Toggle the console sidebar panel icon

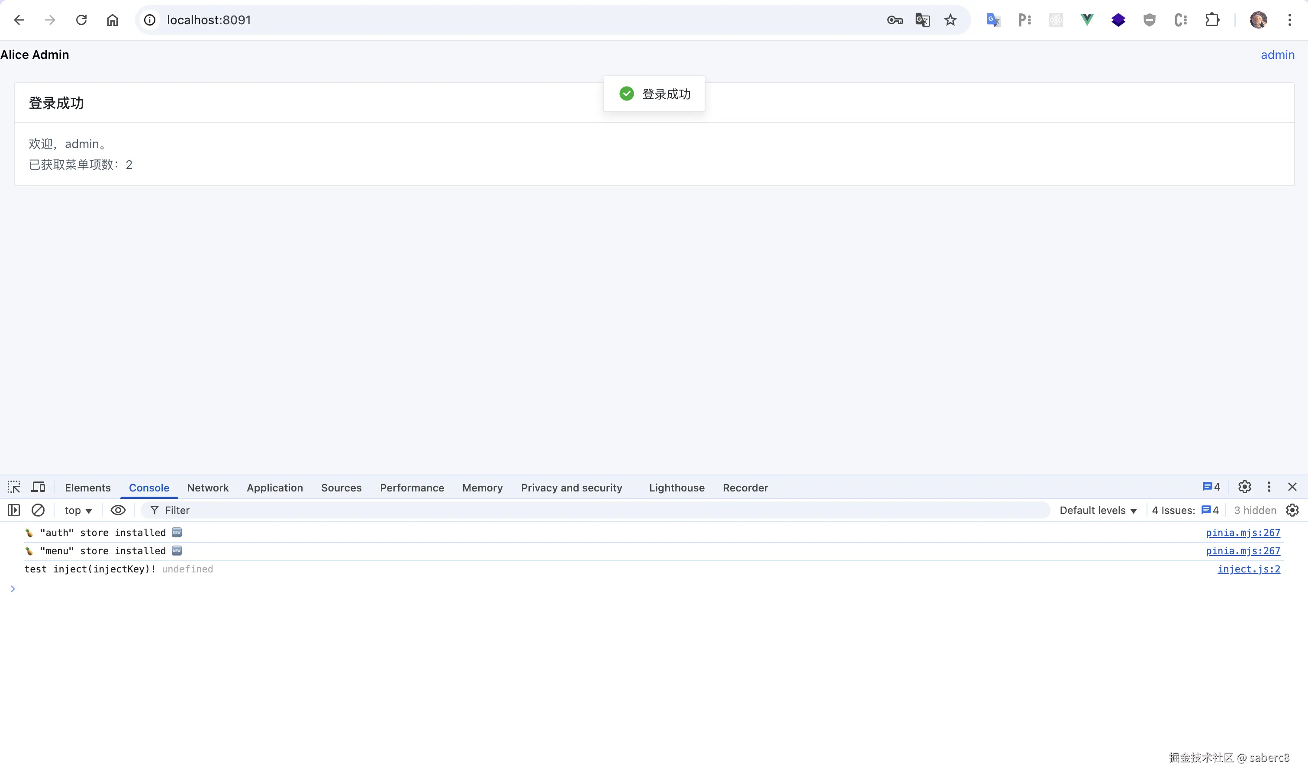(14, 510)
